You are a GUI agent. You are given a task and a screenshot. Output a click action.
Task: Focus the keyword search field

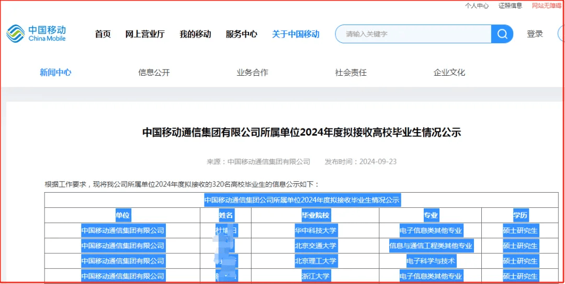[x=414, y=34]
